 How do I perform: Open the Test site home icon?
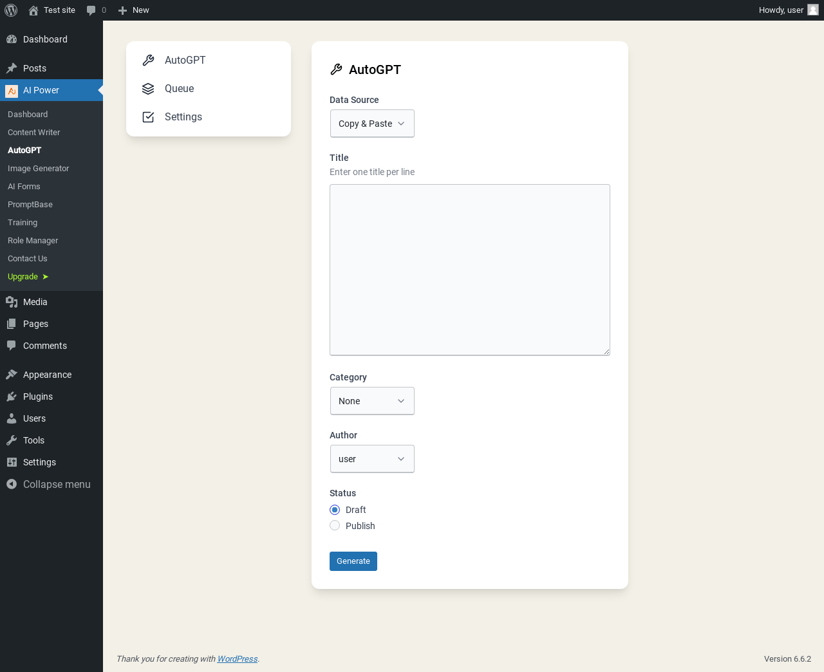point(33,10)
